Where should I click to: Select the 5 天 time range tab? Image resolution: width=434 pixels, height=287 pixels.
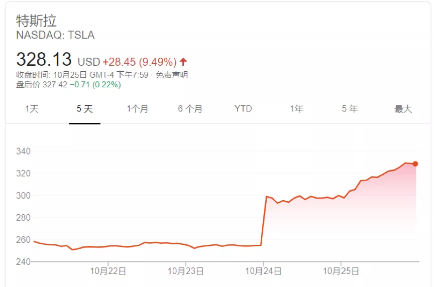(84, 109)
